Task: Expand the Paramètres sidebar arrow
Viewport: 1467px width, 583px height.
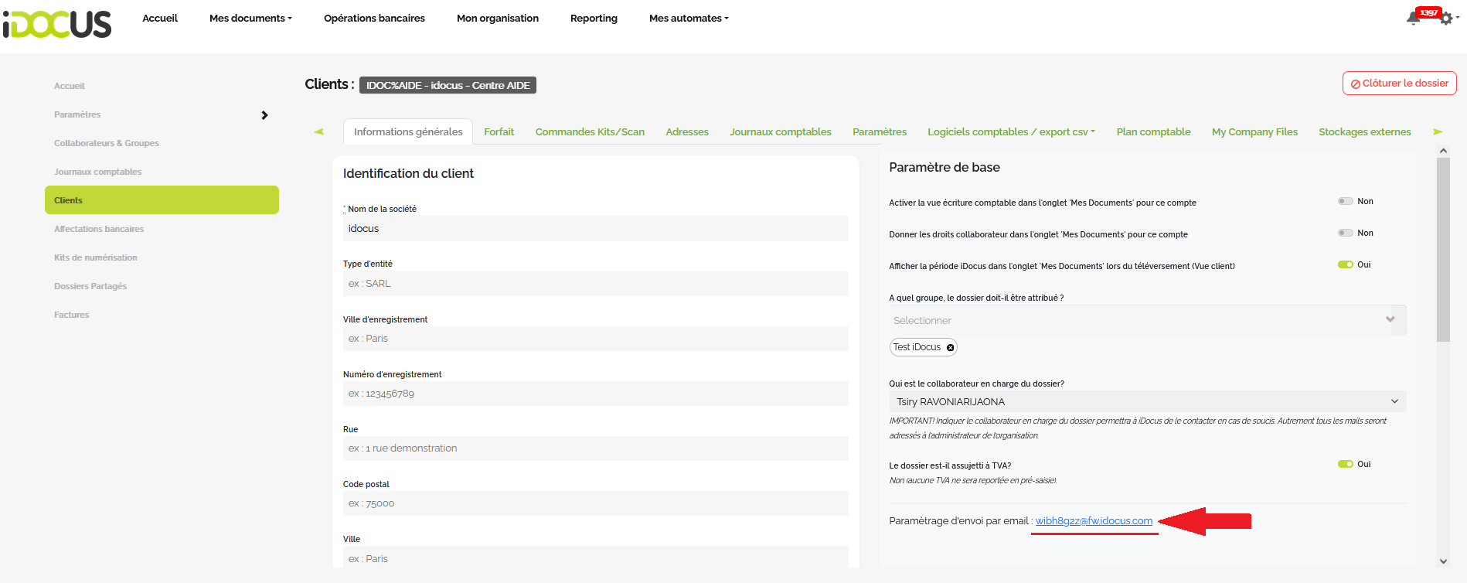Action: pos(264,115)
